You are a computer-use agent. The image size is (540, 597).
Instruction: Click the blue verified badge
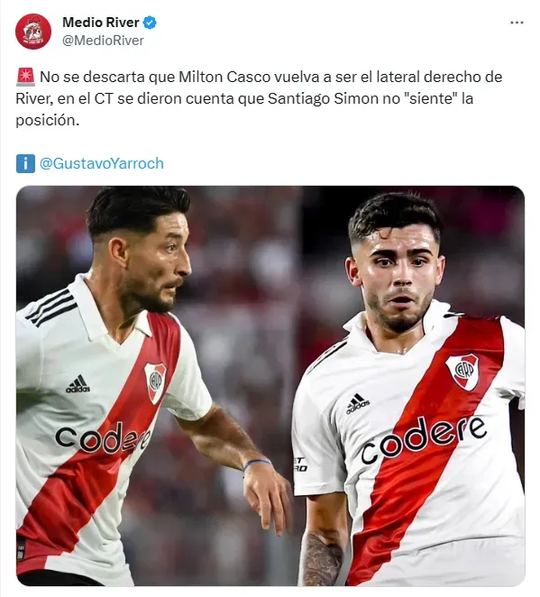[150, 23]
